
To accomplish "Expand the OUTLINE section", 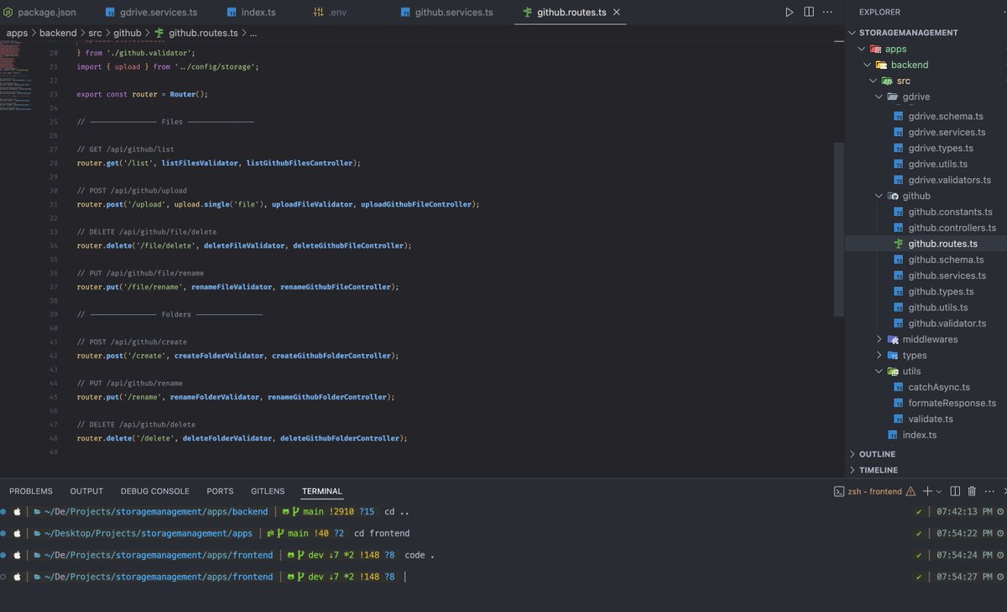I will [853, 454].
